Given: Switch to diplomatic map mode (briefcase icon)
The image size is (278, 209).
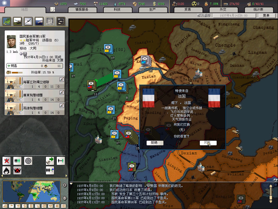Looking at the screenshot, I should (x=57, y=206).
